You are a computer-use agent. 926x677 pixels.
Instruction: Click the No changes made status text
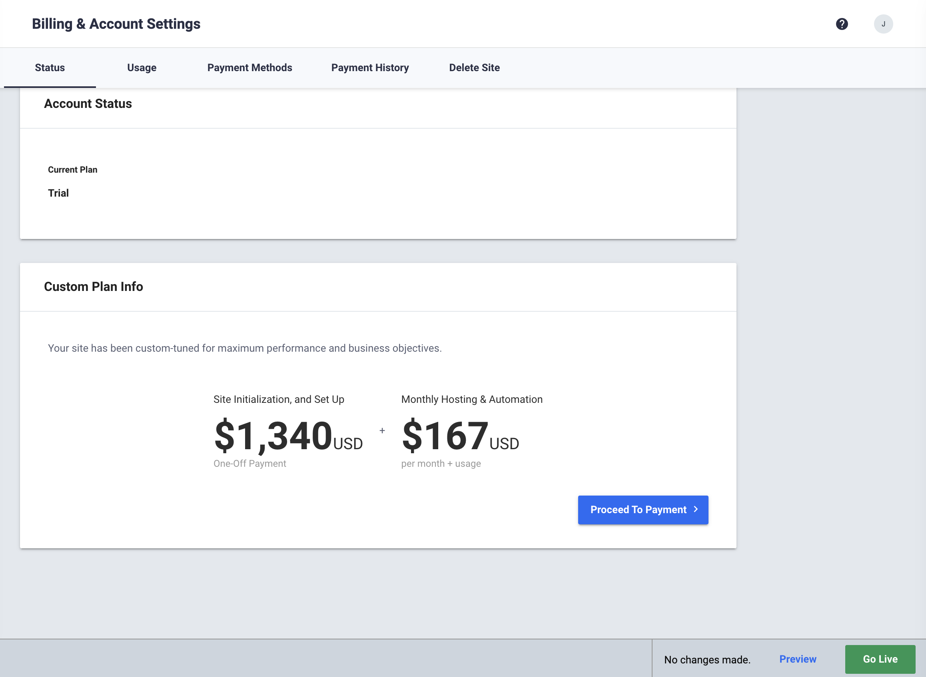tap(707, 660)
